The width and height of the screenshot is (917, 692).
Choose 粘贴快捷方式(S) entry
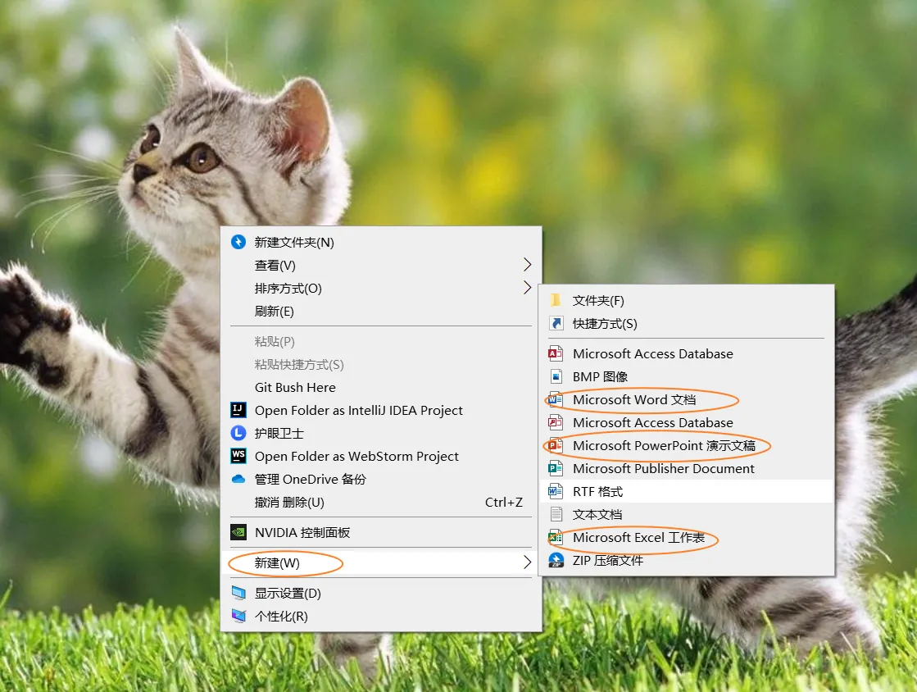(381, 364)
